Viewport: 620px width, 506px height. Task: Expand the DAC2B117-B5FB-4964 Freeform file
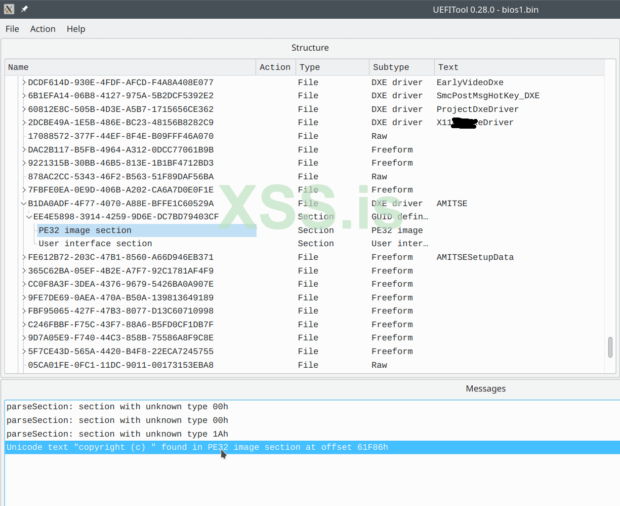click(24, 149)
